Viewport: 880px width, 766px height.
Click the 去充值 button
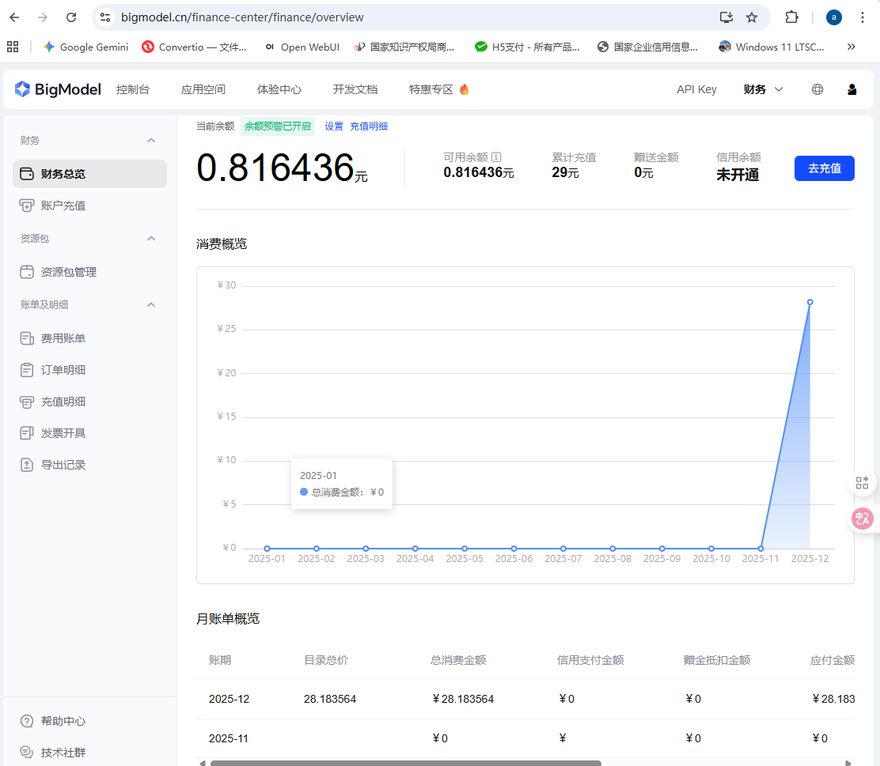point(825,168)
